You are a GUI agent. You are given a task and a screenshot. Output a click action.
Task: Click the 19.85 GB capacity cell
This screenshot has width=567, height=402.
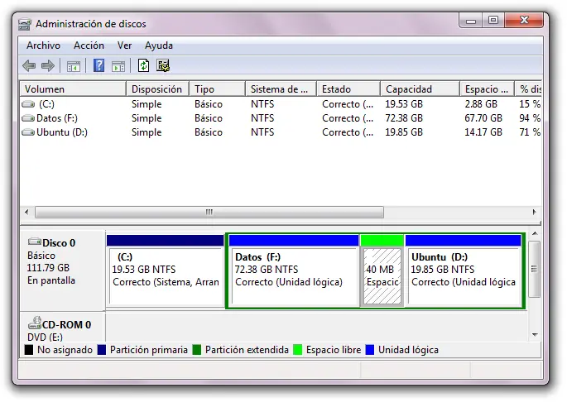pyautogui.click(x=404, y=132)
